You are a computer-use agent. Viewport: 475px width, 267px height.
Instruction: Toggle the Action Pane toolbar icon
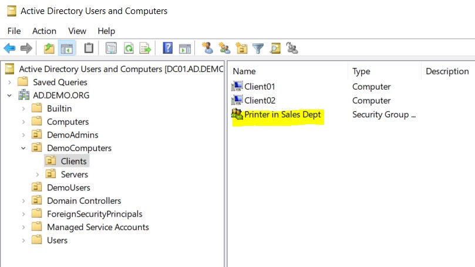[185, 49]
